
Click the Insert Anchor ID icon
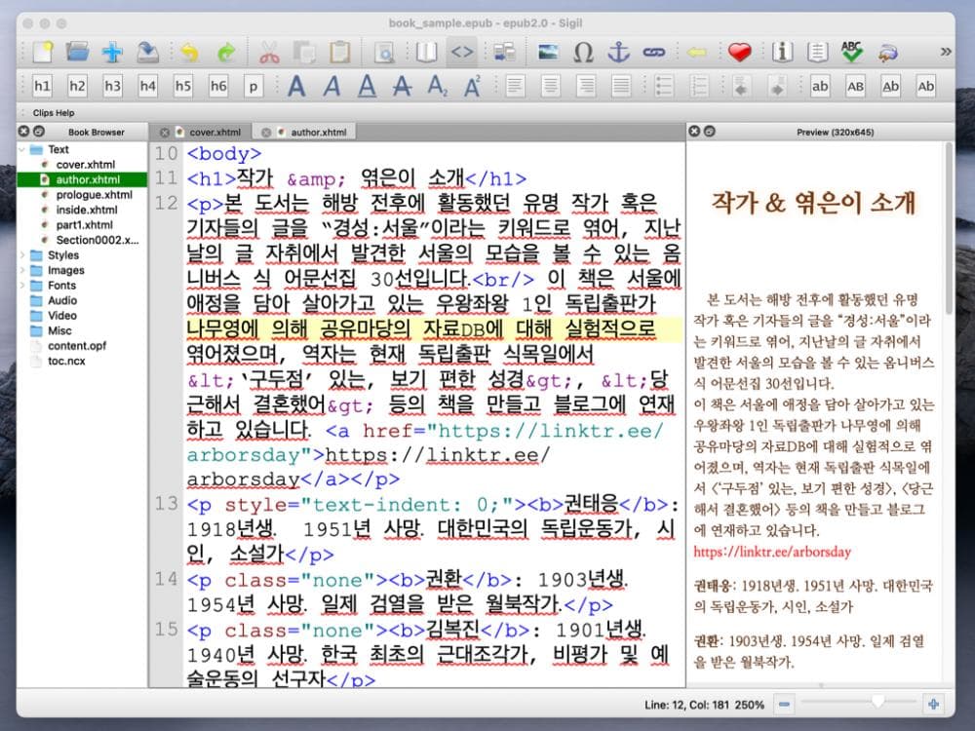coord(618,53)
